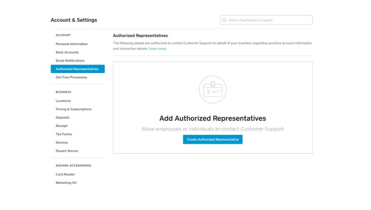371x210 pixels.
Task: Open Email Notifications settings
Action: pos(70,61)
